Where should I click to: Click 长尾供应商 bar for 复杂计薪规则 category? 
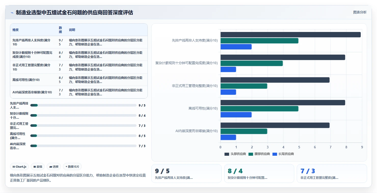[x=228, y=69]
